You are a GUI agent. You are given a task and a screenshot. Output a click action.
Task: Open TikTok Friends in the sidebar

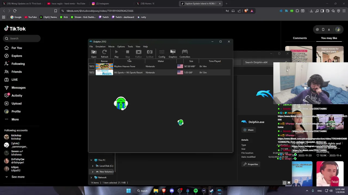(16, 72)
